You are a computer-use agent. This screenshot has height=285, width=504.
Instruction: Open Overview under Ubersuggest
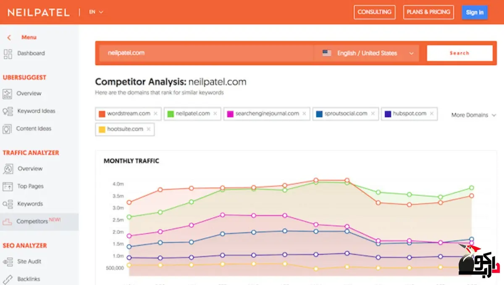click(29, 93)
